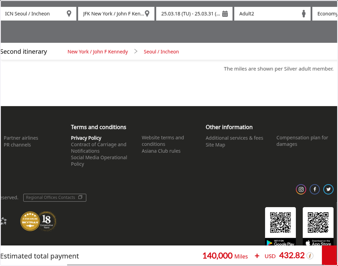
Task: Click the passenger person icon
Action: [304, 14]
